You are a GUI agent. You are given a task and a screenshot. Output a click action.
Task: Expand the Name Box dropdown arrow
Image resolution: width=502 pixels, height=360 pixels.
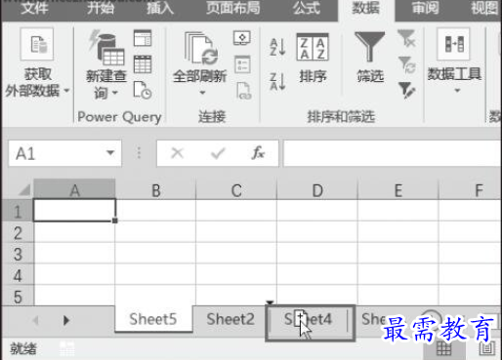point(110,152)
